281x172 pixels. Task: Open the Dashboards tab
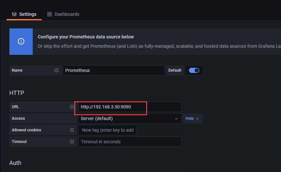click(x=63, y=14)
